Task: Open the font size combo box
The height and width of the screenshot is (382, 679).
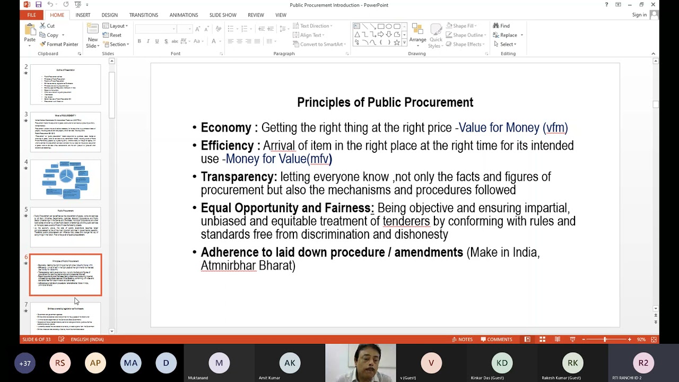Action: click(185, 29)
